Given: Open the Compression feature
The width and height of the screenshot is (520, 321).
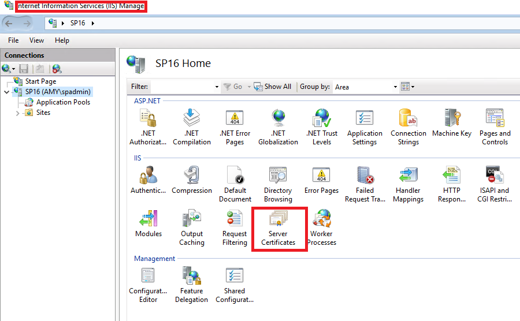Looking at the screenshot, I should pos(192,180).
